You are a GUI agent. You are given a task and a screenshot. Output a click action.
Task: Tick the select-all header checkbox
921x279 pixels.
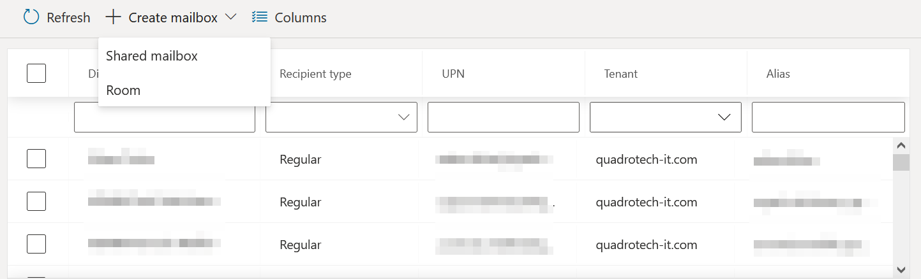click(36, 73)
